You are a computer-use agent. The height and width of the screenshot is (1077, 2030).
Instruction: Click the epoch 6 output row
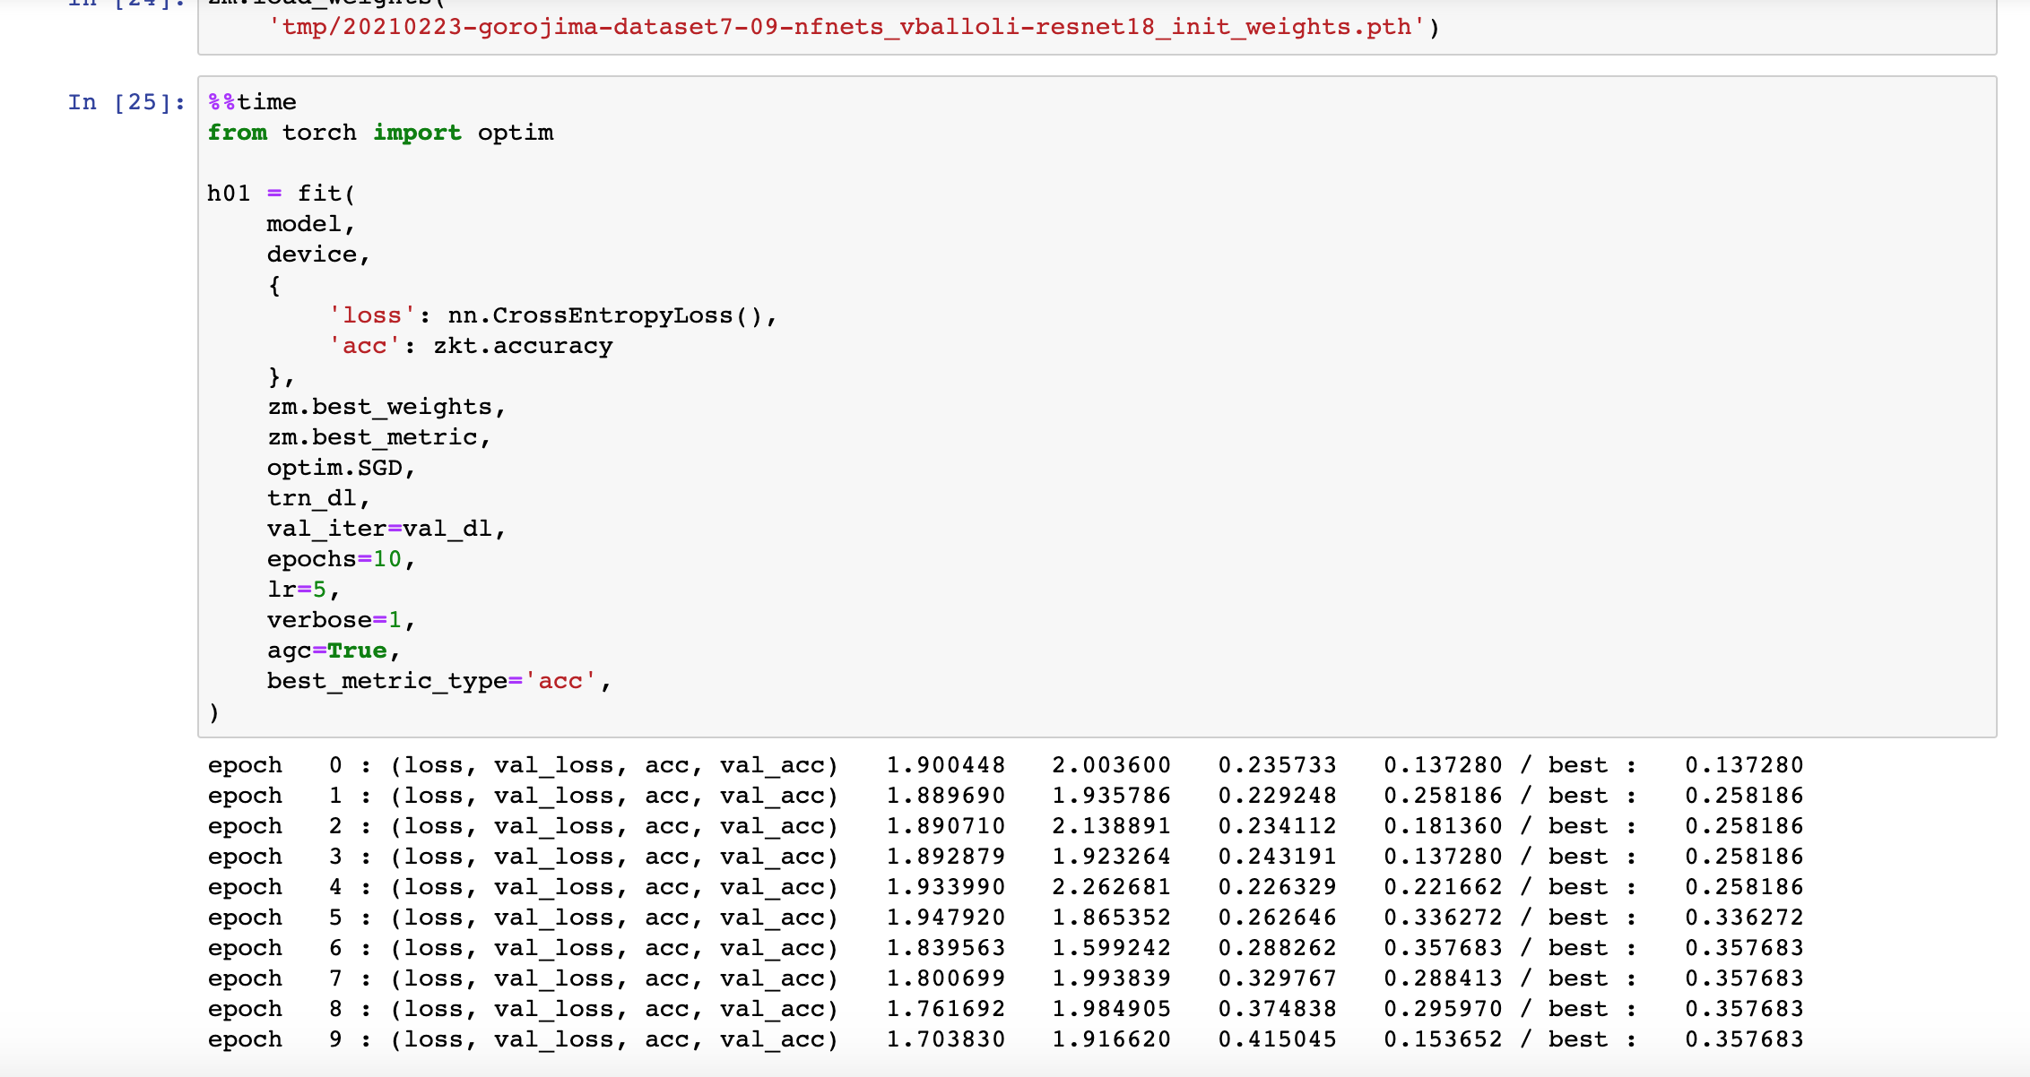coord(1005,948)
